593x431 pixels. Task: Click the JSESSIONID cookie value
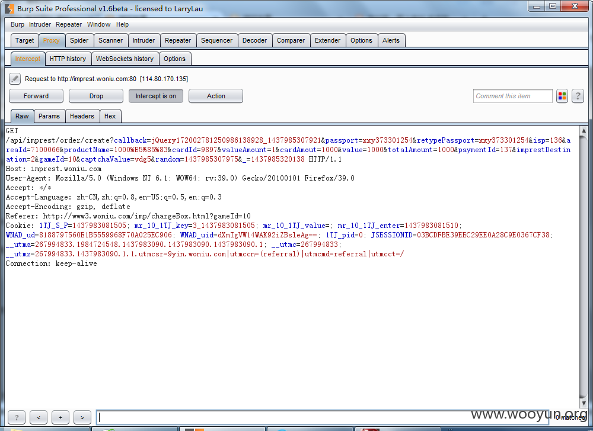point(483,235)
